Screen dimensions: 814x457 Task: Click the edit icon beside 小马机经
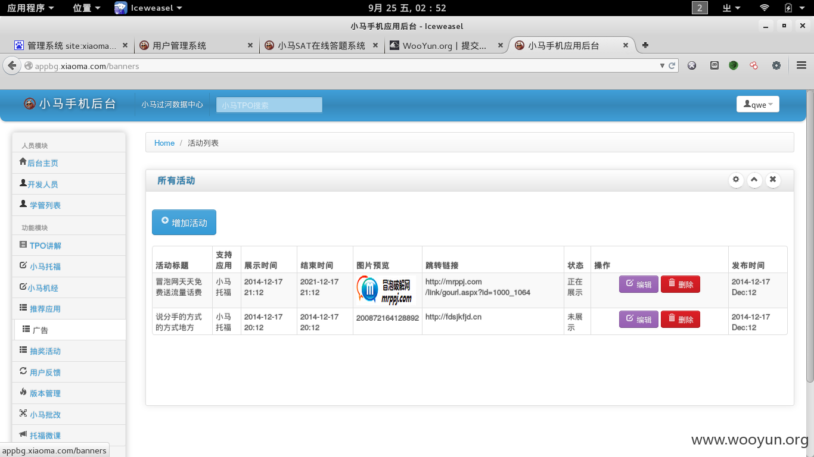[23, 287]
